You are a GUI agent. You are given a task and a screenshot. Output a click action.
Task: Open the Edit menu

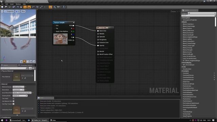[x=7, y=4]
